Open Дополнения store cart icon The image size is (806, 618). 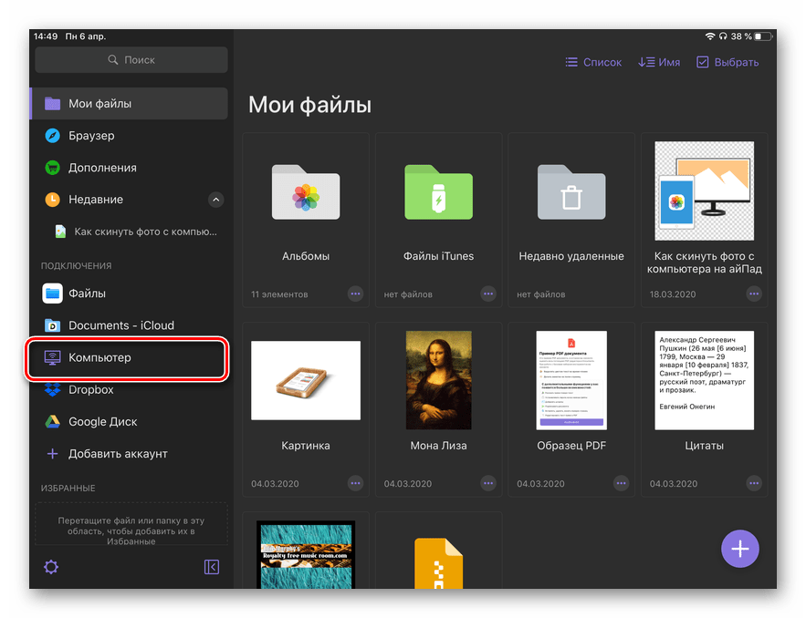tap(52, 168)
